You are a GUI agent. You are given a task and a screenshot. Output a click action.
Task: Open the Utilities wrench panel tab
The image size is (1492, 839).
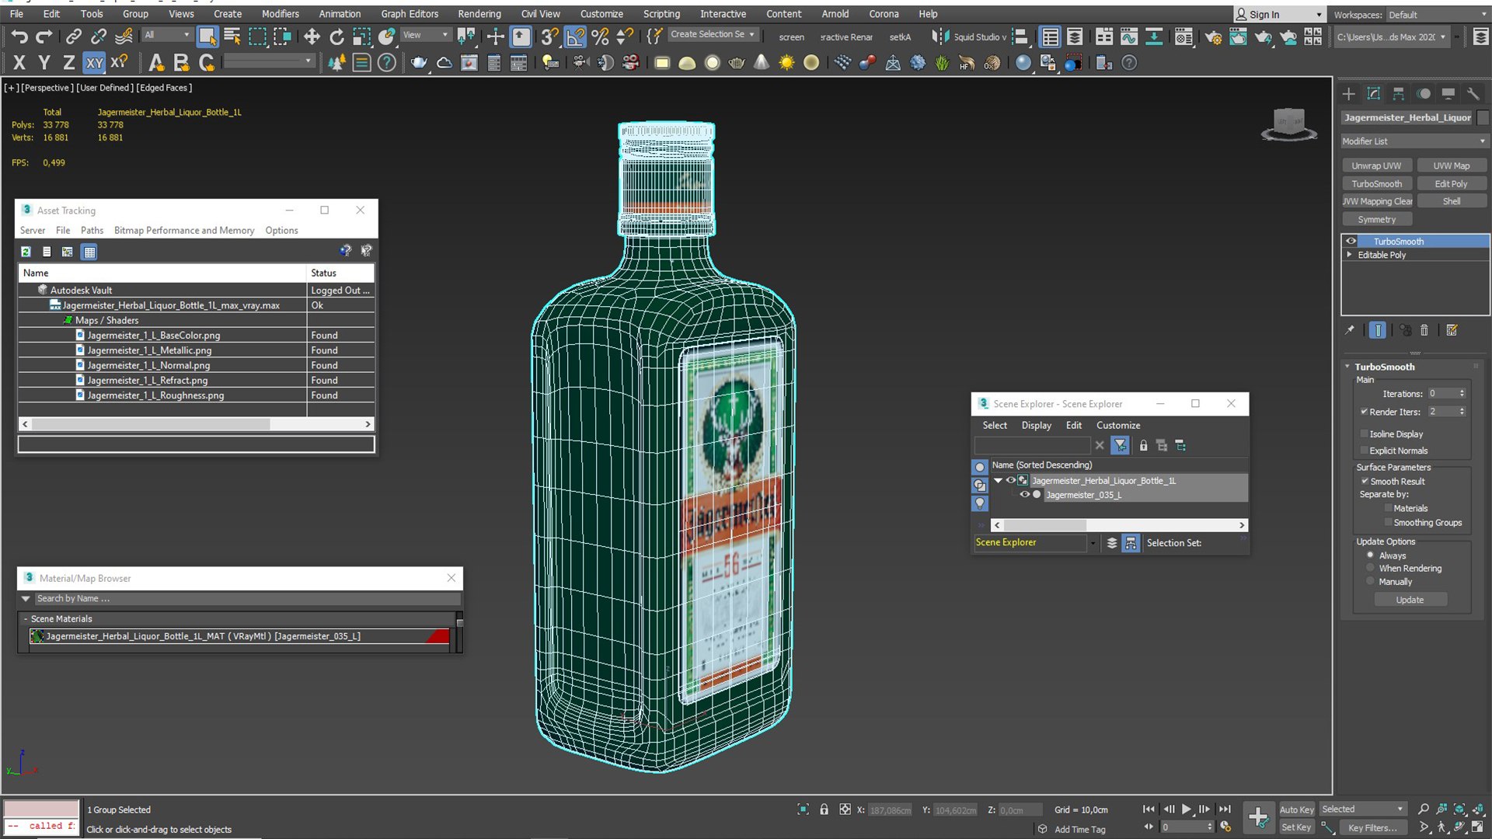click(1473, 94)
